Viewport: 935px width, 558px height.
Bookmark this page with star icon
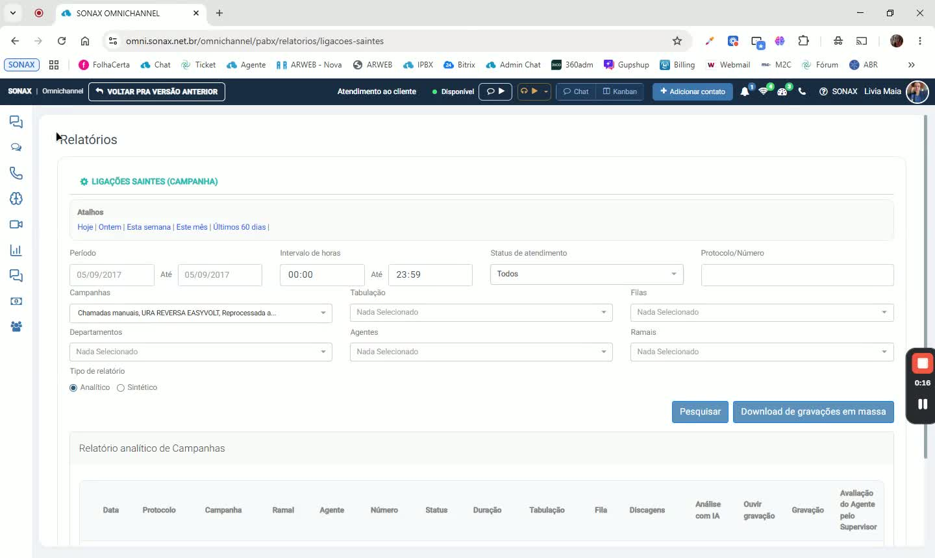(x=677, y=41)
